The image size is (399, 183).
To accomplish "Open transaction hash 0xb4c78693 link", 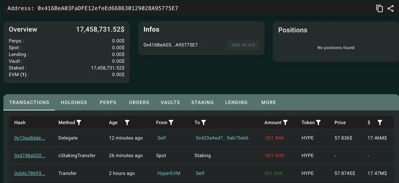I will pos(30,173).
